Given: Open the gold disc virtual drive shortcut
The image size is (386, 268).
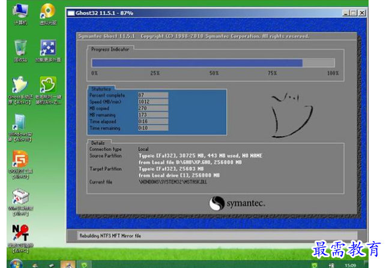Looking at the screenshot, I should coord(48,14).
